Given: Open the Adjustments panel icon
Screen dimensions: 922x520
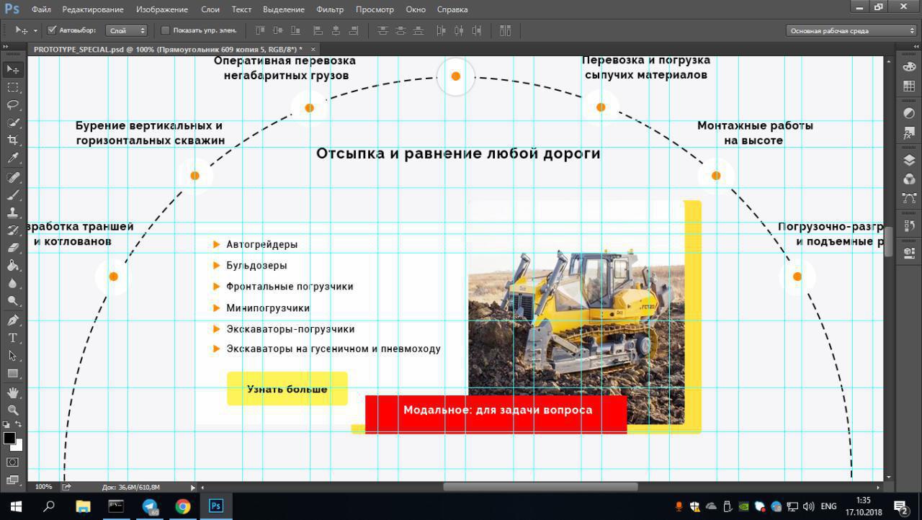Looking at the screenshot, I should (909, 114).
